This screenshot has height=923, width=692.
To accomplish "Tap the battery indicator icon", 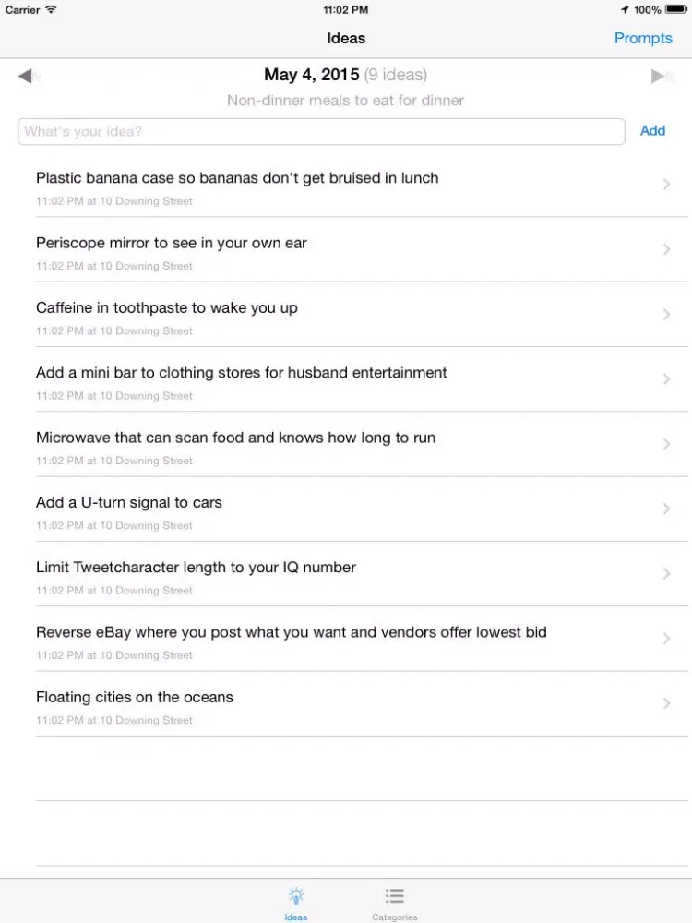I will click(676, 9).
